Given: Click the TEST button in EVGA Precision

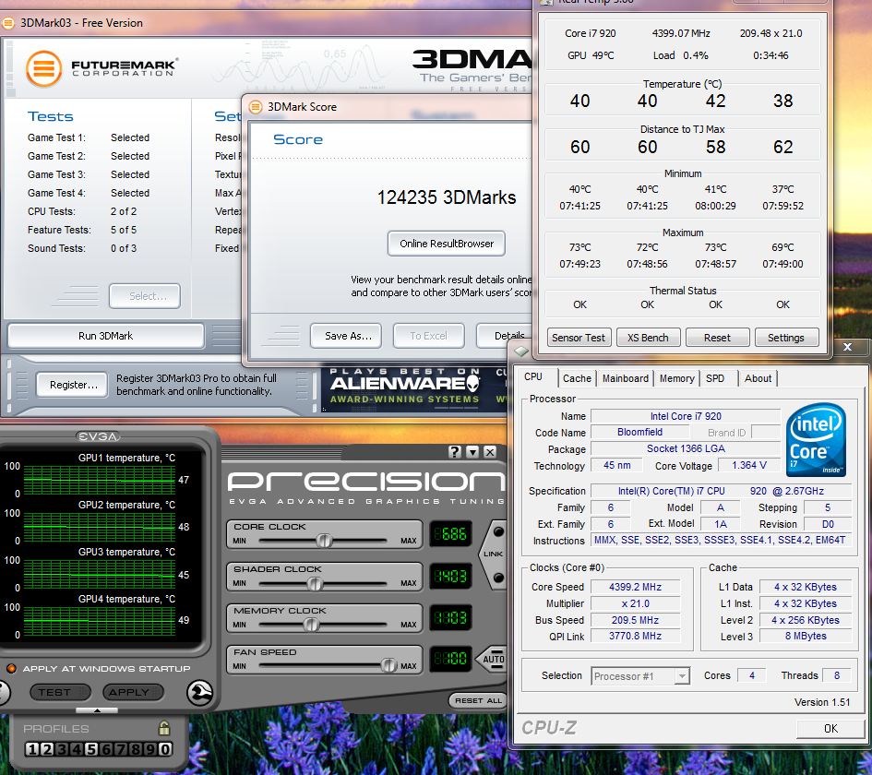Looking at the screenshot, I should point(61,692).
